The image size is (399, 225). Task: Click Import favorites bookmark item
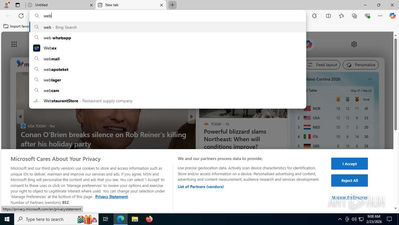(16, 26)
